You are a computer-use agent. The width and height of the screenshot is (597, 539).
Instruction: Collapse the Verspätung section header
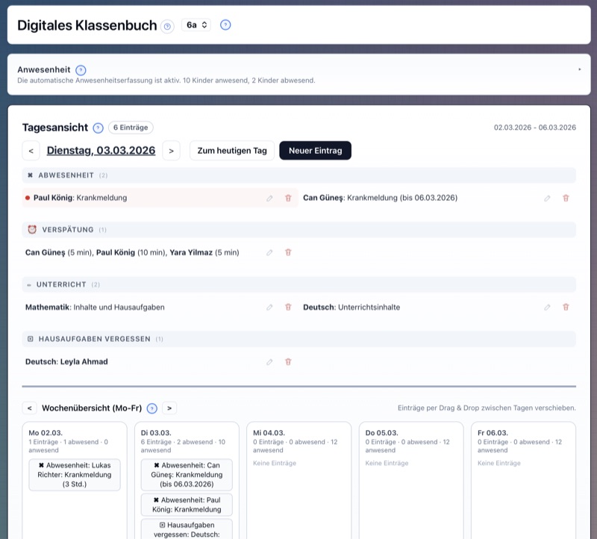(x=299, y=230)
